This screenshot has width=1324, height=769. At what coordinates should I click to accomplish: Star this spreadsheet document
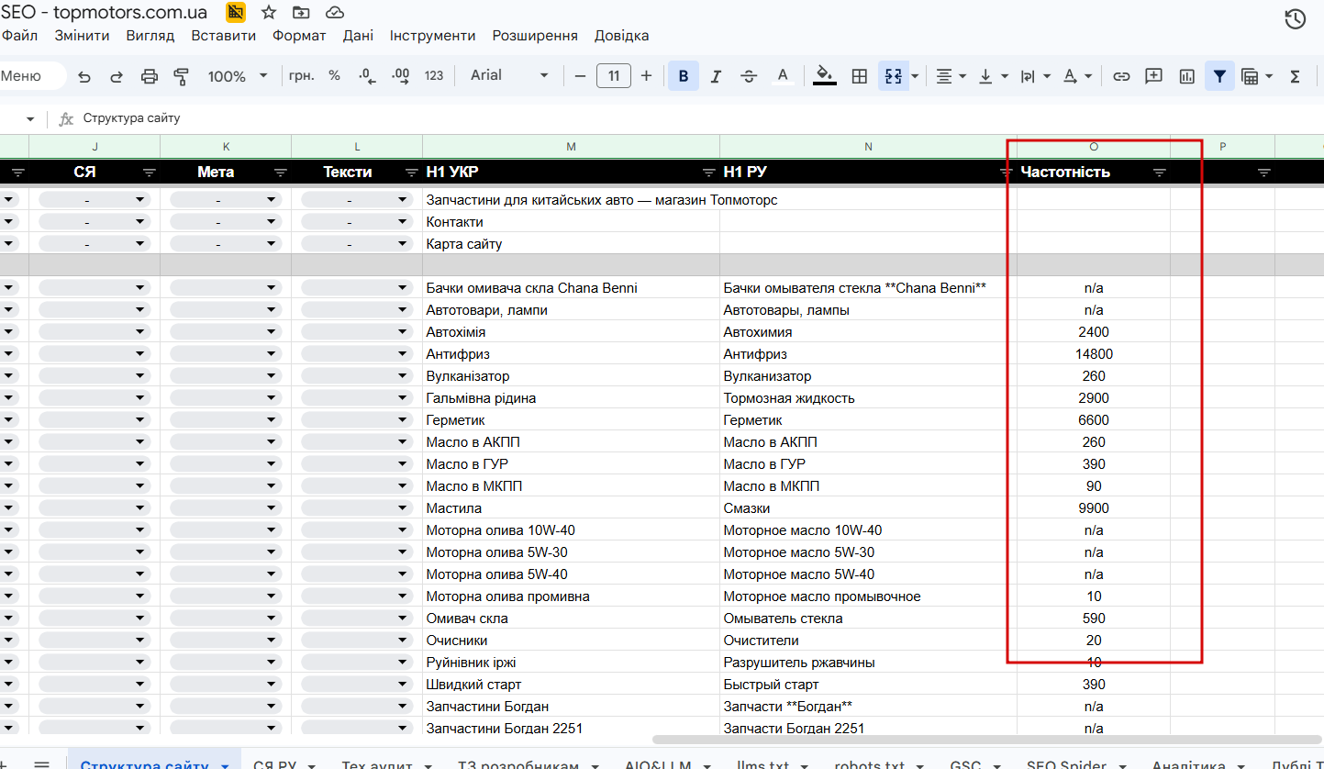(x=269, y=12)
